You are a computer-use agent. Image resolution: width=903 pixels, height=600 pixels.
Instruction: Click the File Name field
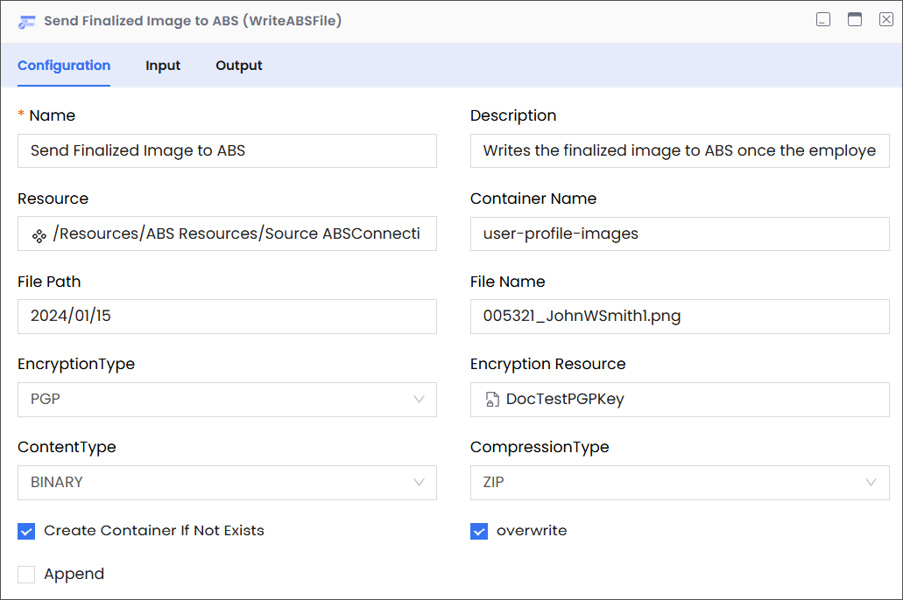coord(680,317)
